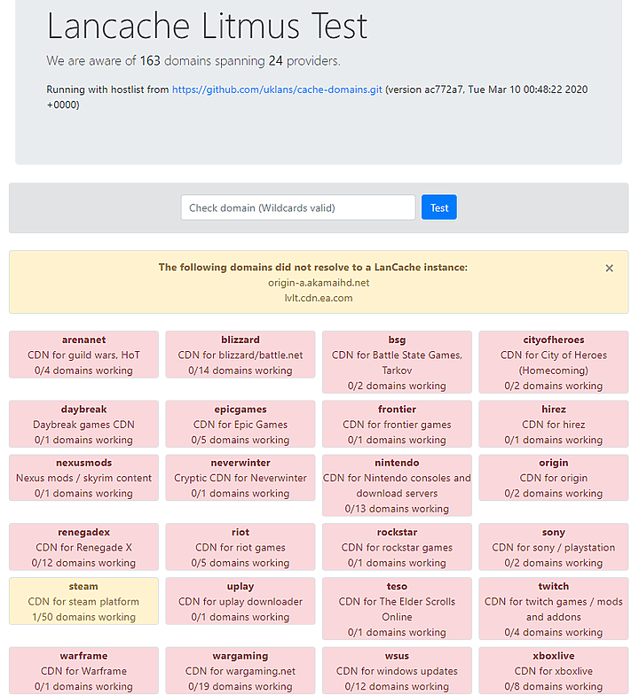This screenshot has width=639, height=695.
Task: Open the neverwinter Cryptic CDN card
Action: click(x=241, y=478)
